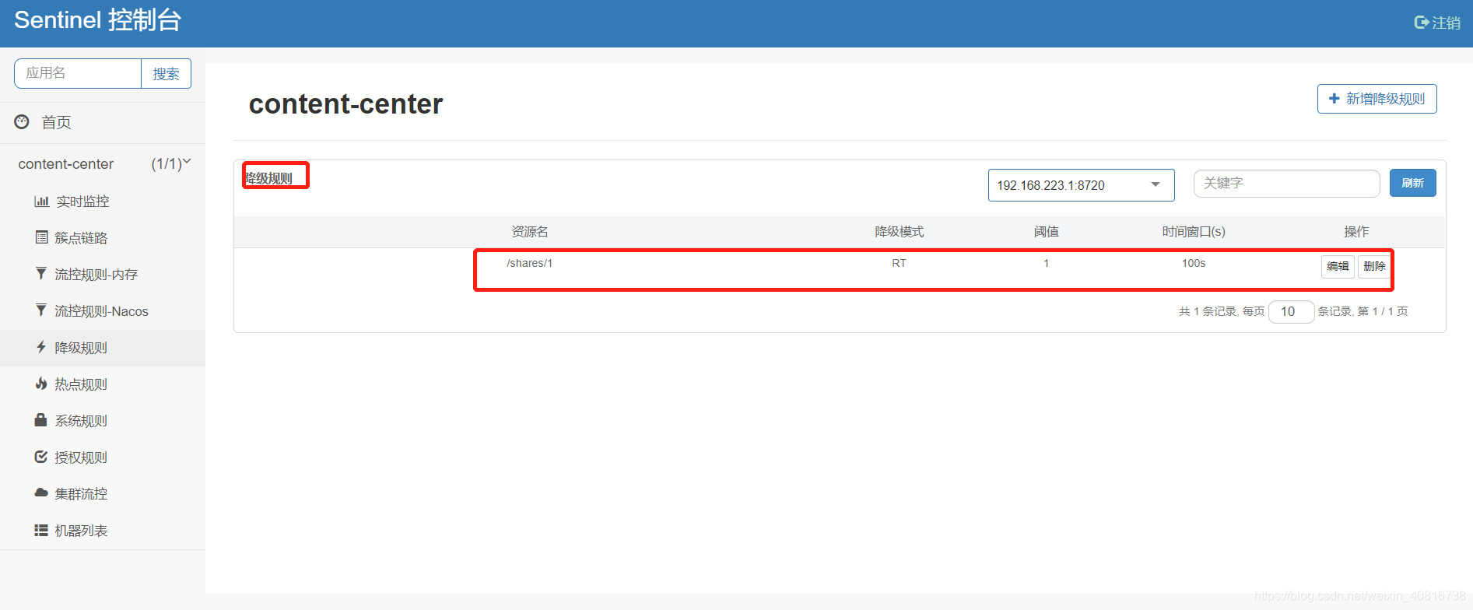Click the 降级模式 column header

coord(899,231)
